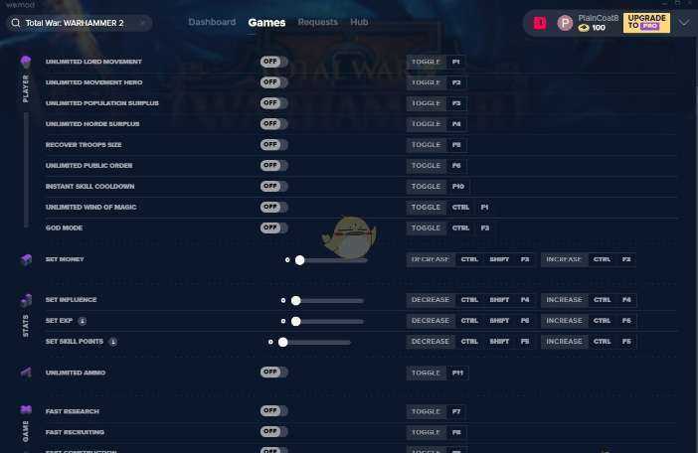Focus the Total War: WARHAMMER 2 search field
This screenshot has height=453, width=698.
[80, 23]
